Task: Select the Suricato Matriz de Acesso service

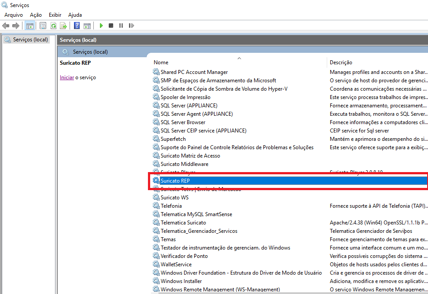Action: 190,156
